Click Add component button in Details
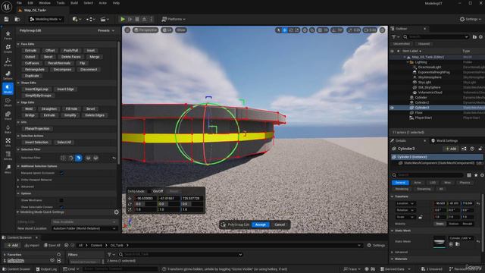The height and width of the screenshot is (273, 485). 451,149
